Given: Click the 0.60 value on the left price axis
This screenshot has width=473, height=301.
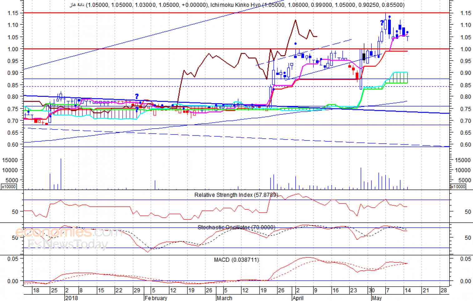Looking at the screenshot, I should pos(13,145).
